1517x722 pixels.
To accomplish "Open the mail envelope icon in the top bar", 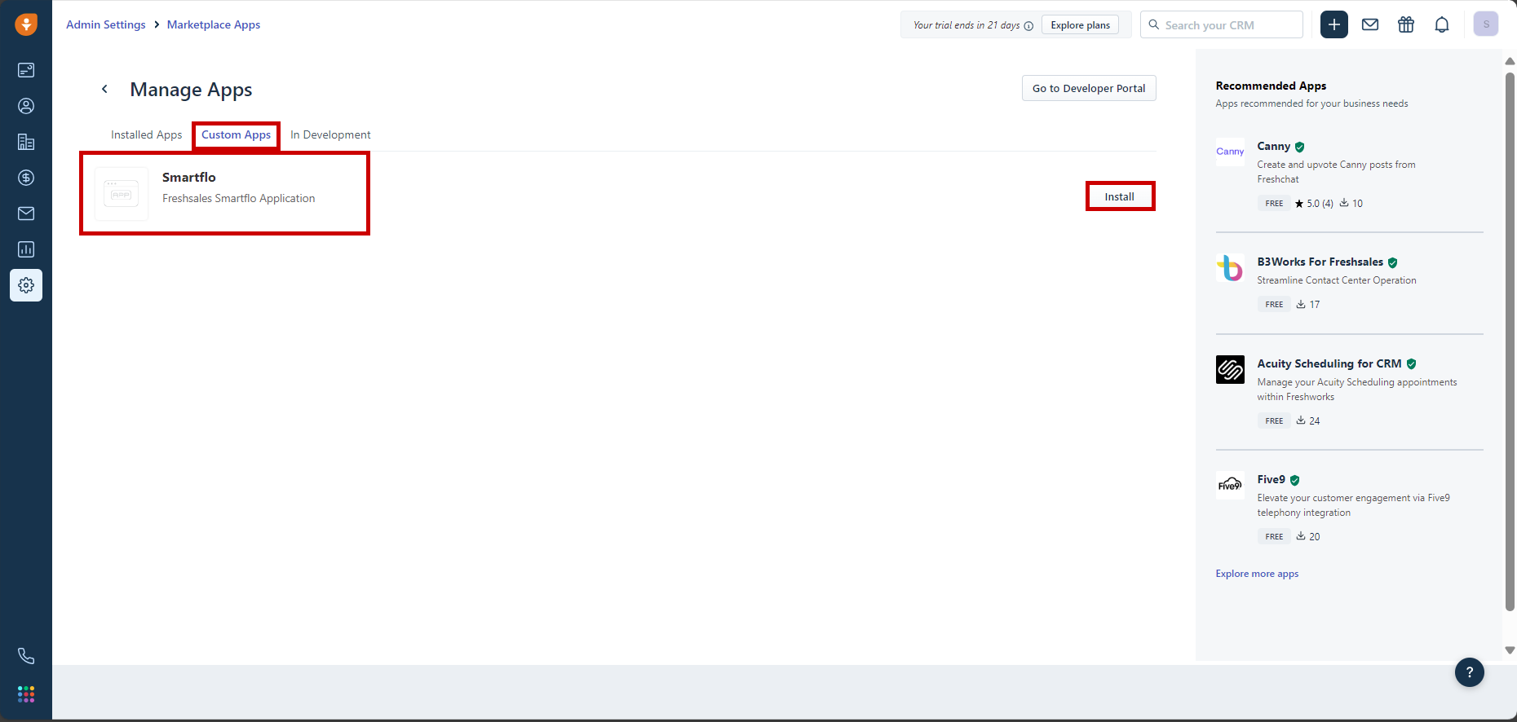I will tap(1370, 24).
